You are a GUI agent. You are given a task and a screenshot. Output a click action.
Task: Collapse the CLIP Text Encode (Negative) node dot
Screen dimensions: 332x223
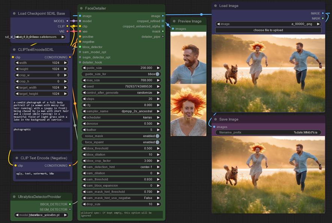click(x=17, y=158)
